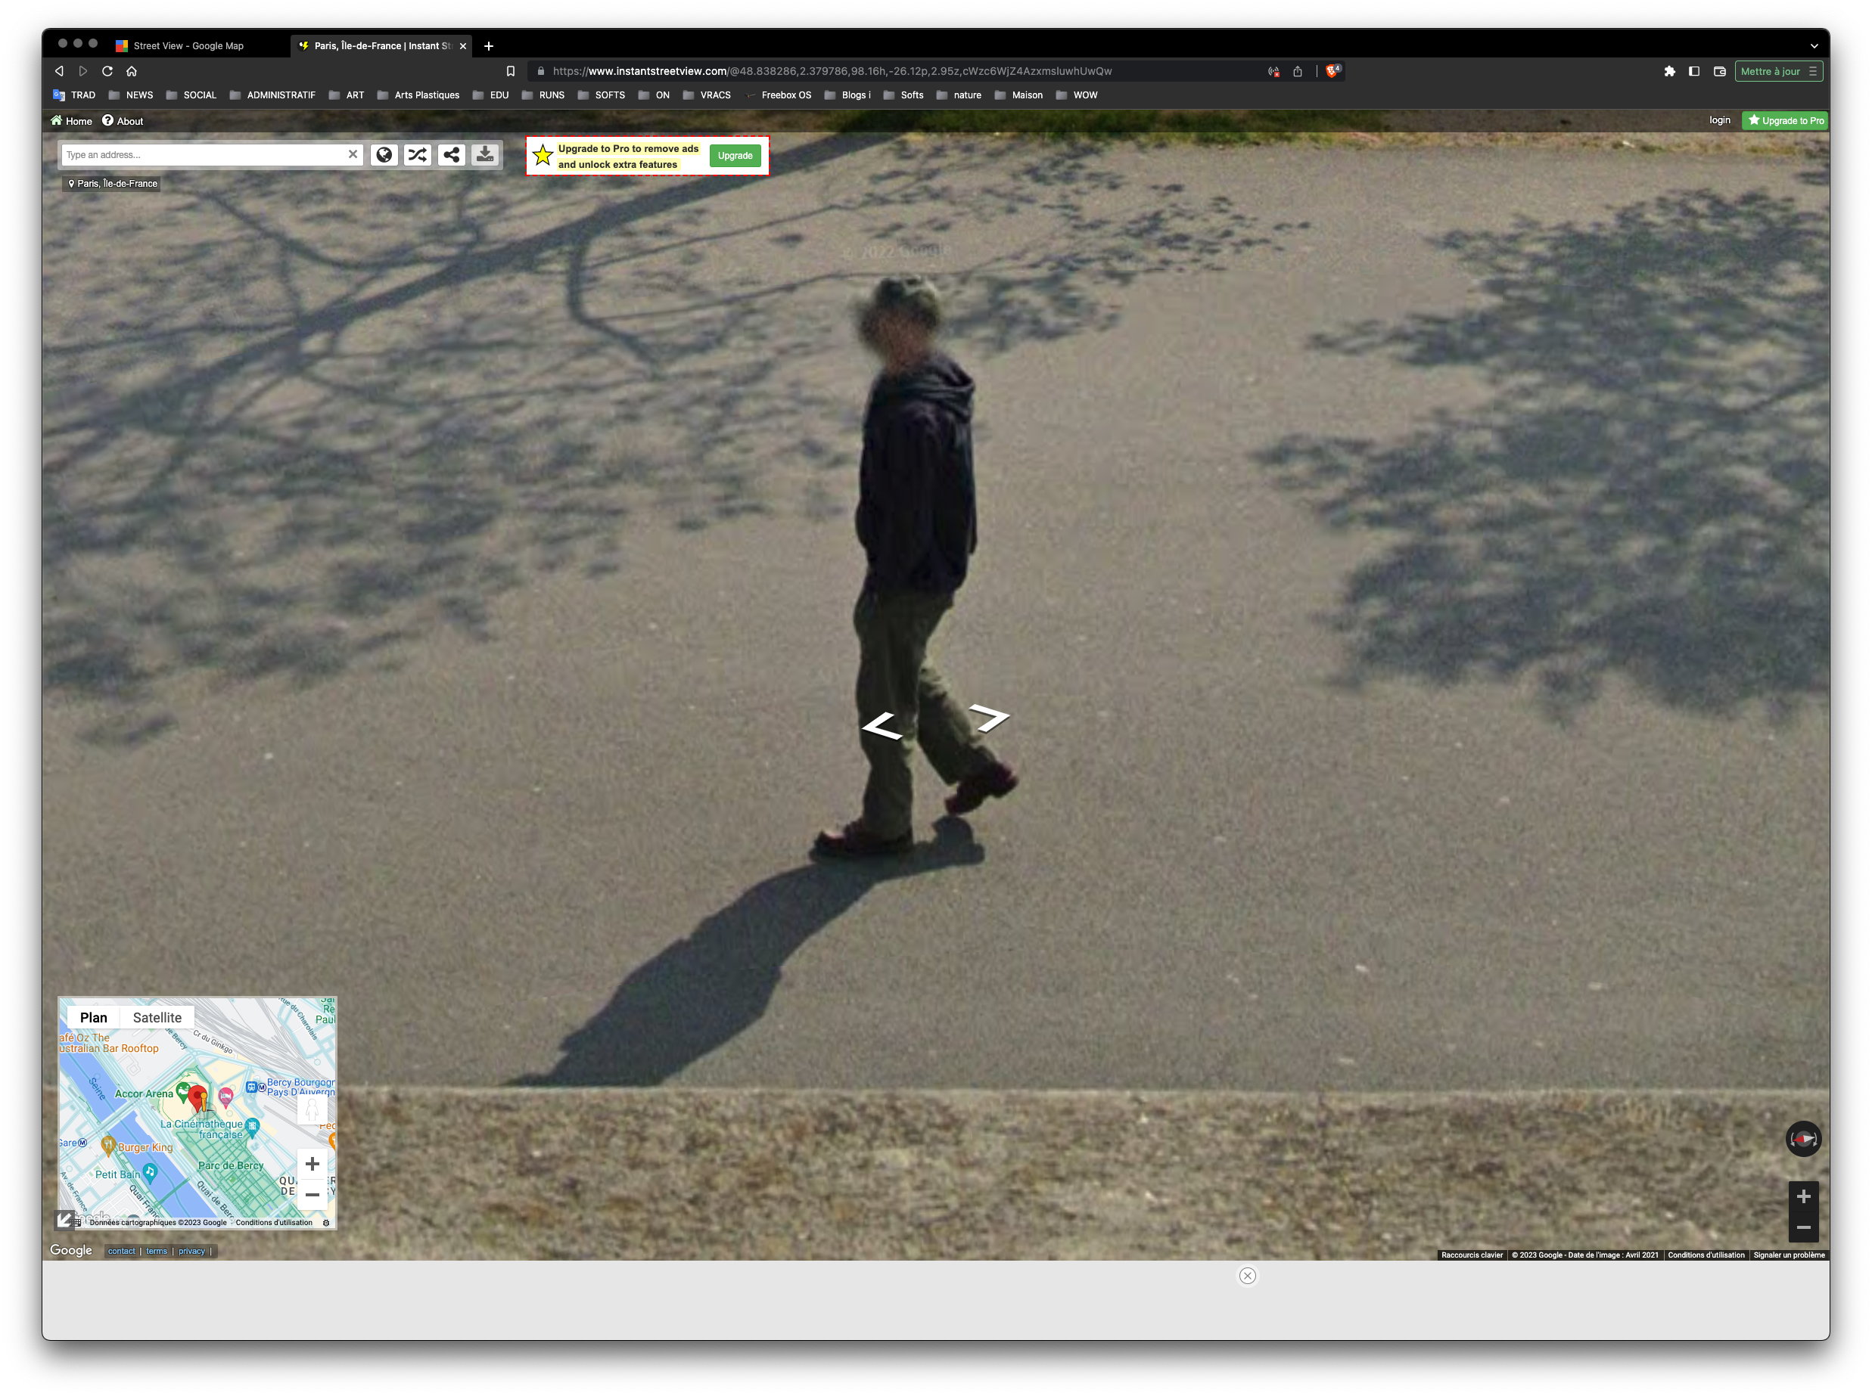Open the NEWS bookmarks folder
Image resolution: width=1872 pixels, height=1396 pixels.
coord(131,95)
